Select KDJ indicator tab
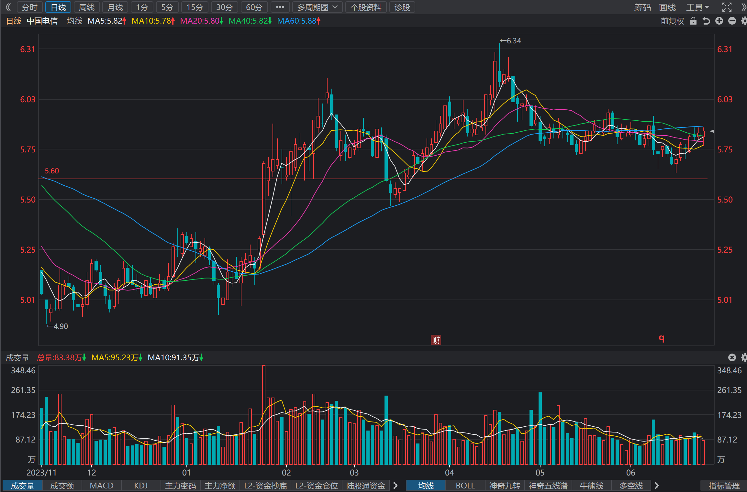The image size is (747, 492). [141, 486]
